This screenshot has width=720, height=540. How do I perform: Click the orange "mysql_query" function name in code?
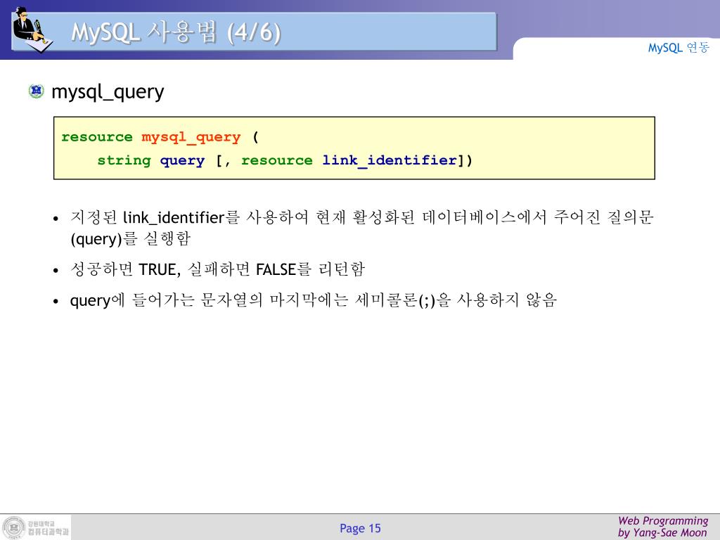(191, 137)
